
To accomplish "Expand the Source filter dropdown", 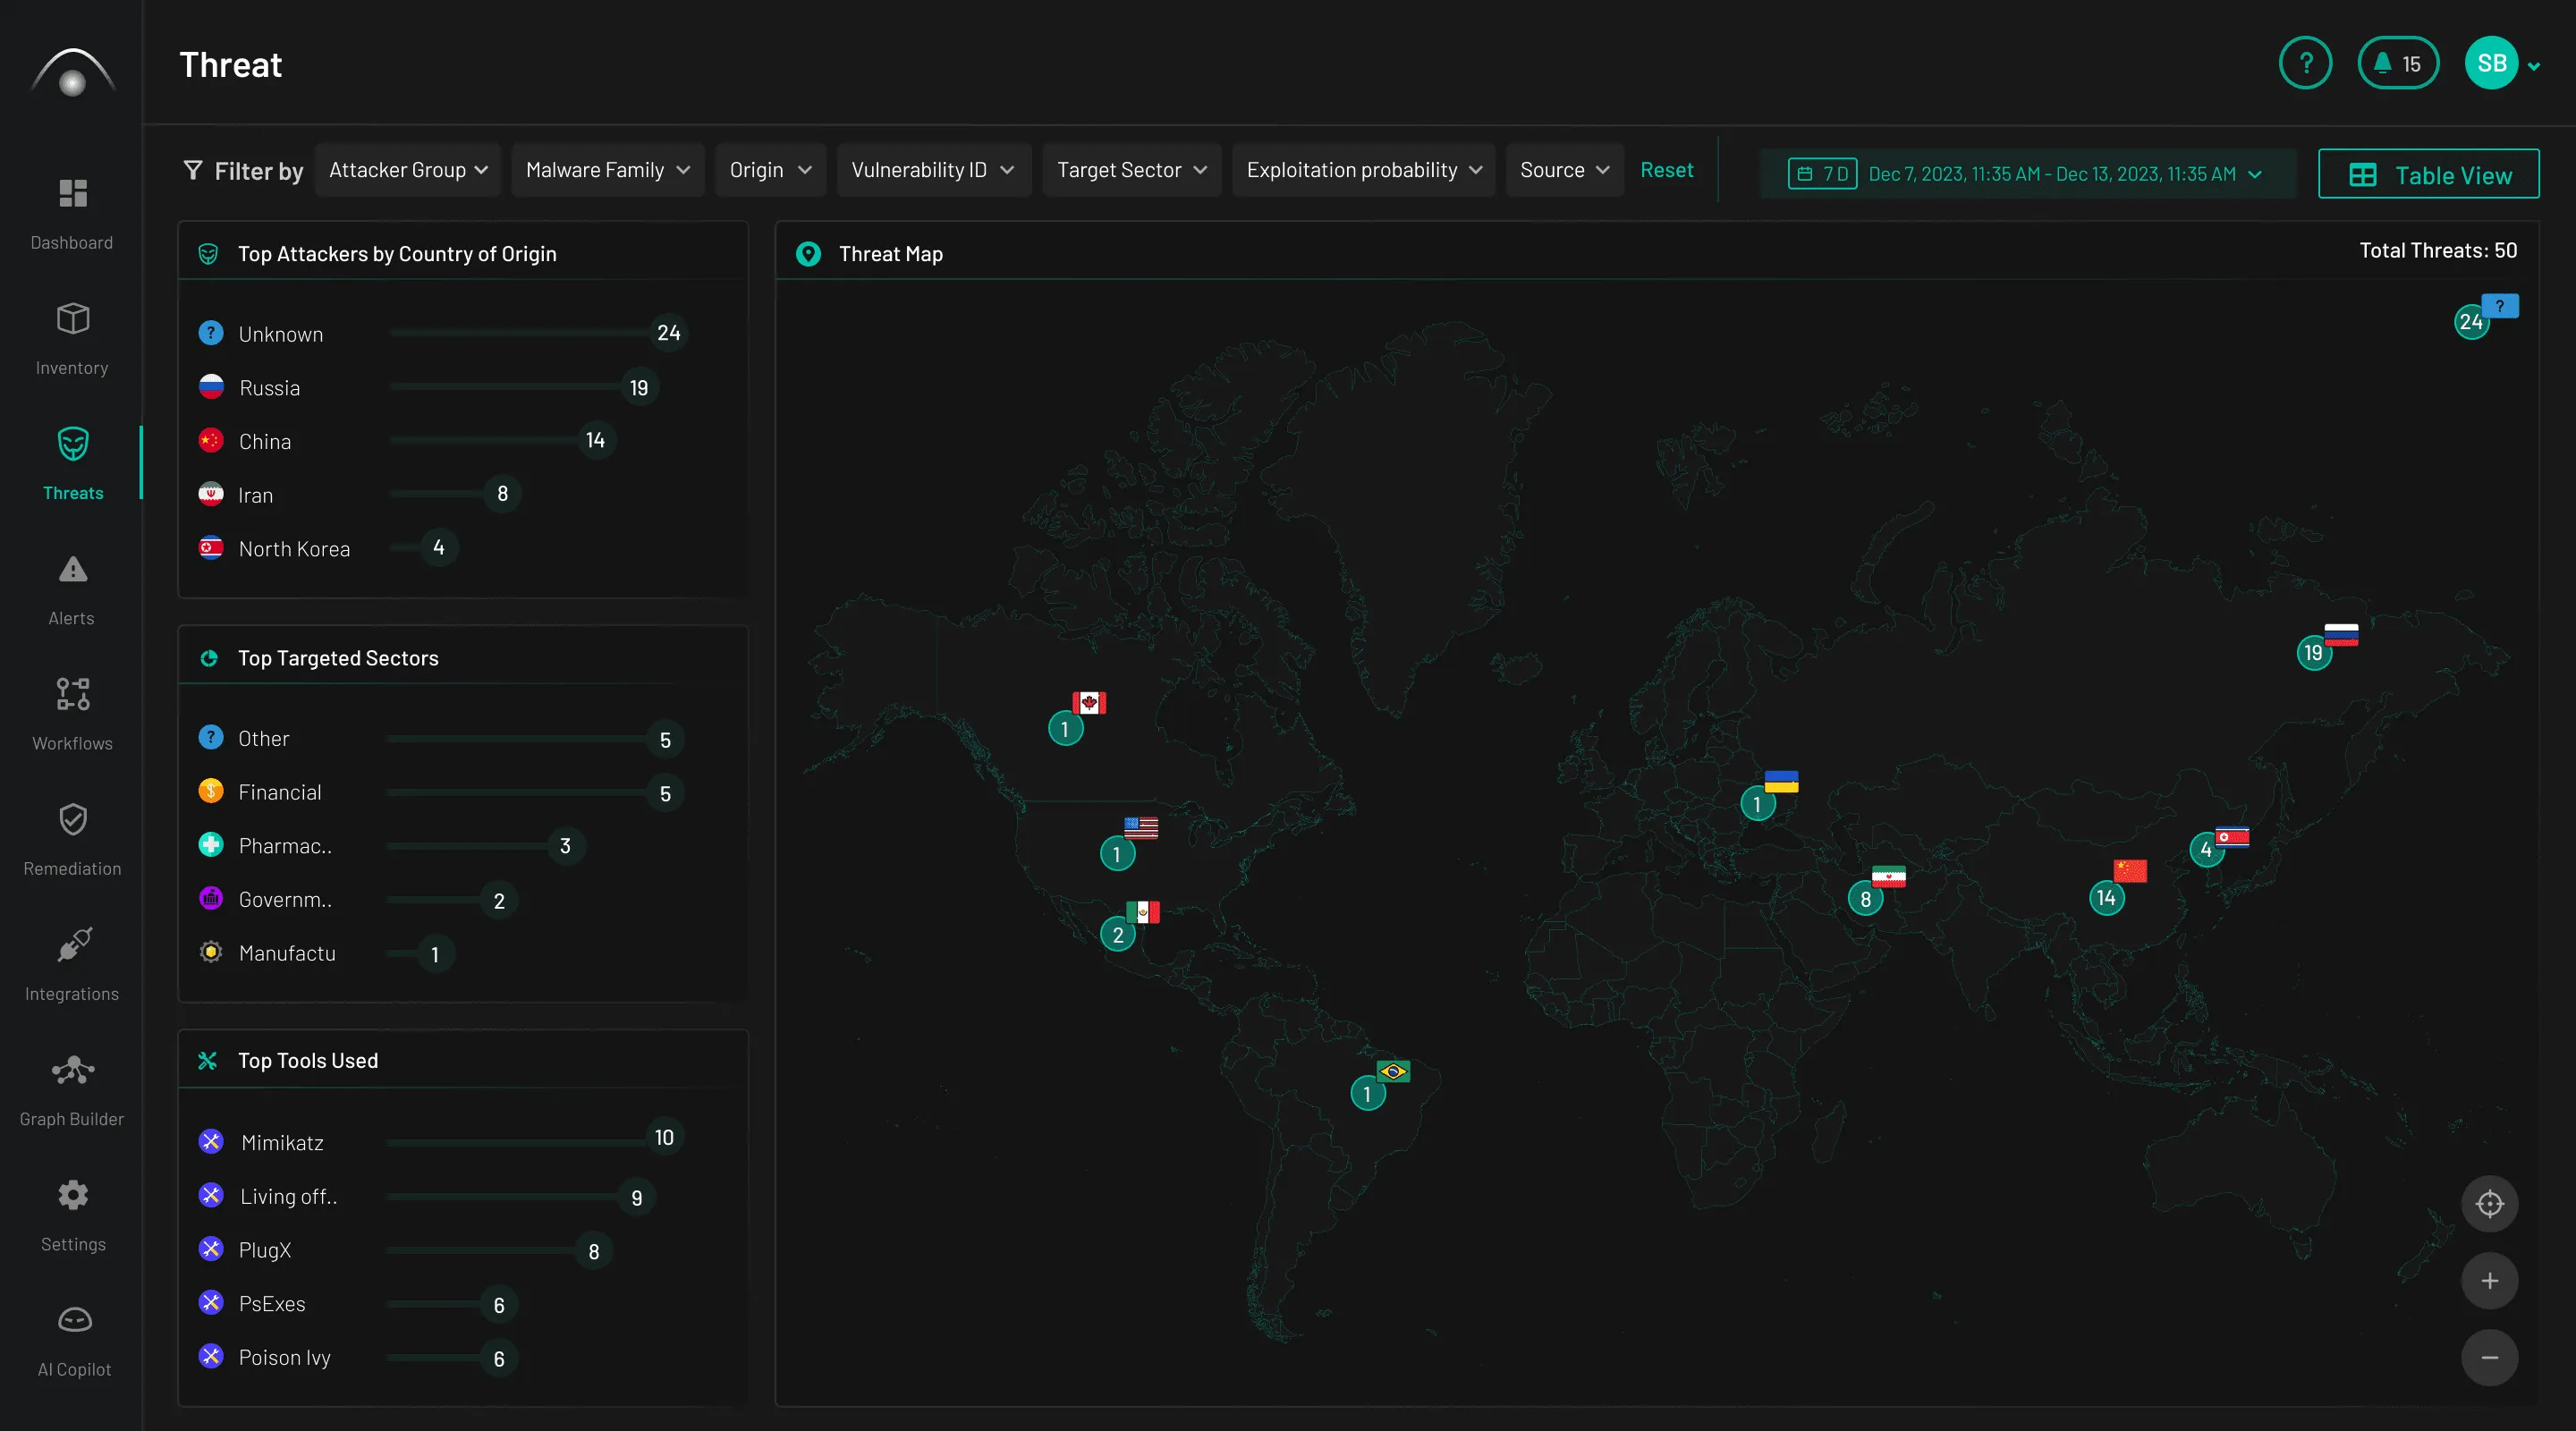I will coord(1565,170).
